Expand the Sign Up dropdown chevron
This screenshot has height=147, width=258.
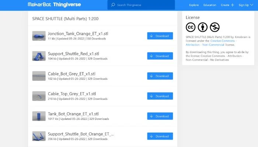click(252, 5)
